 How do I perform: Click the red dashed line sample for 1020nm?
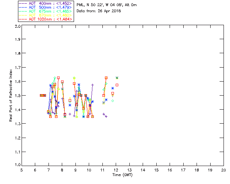(x=23, y=19)
